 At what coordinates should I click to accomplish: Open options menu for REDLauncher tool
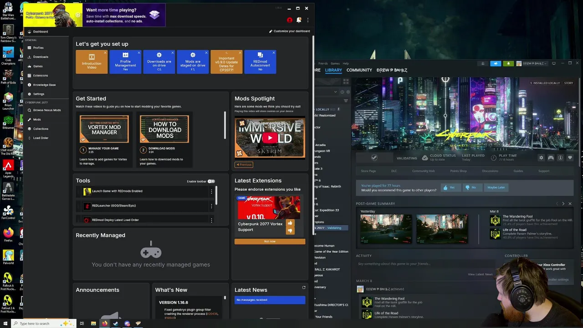click(x=211, y=206)
